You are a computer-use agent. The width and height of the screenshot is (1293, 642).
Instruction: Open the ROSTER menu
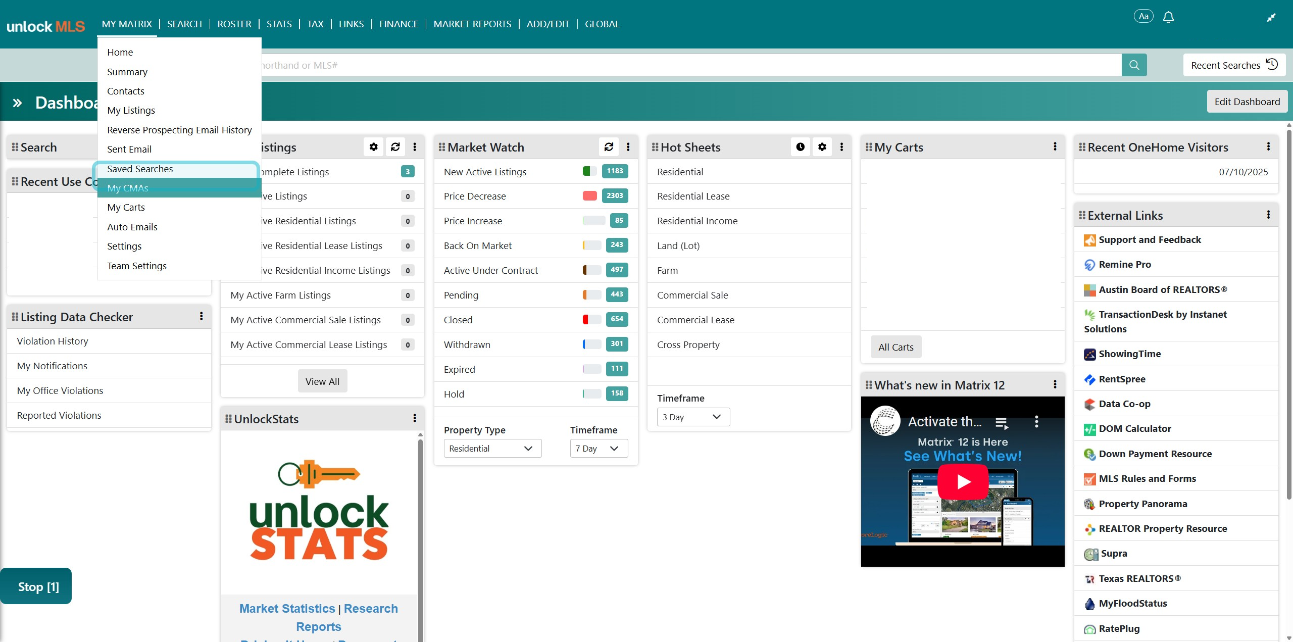pyautogui.click(x=234, y=24)
